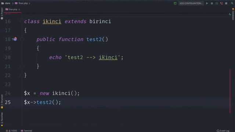Open the TODO tool window

tap(12, 131)
